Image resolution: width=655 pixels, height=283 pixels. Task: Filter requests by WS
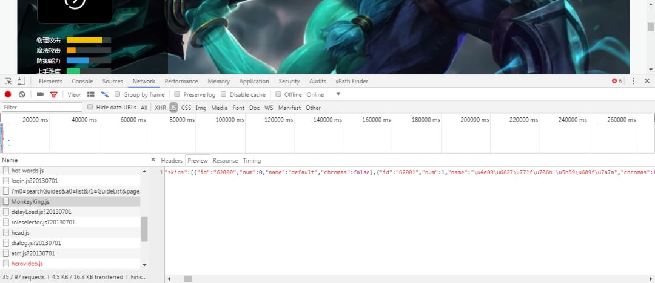pos(269,108)
